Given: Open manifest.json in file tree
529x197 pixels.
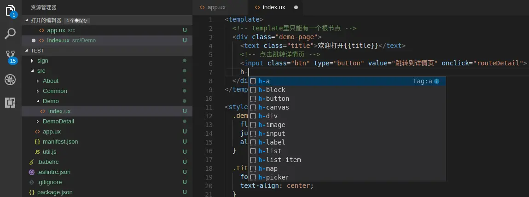Looking at the screenshot, I should coord(107,142).
